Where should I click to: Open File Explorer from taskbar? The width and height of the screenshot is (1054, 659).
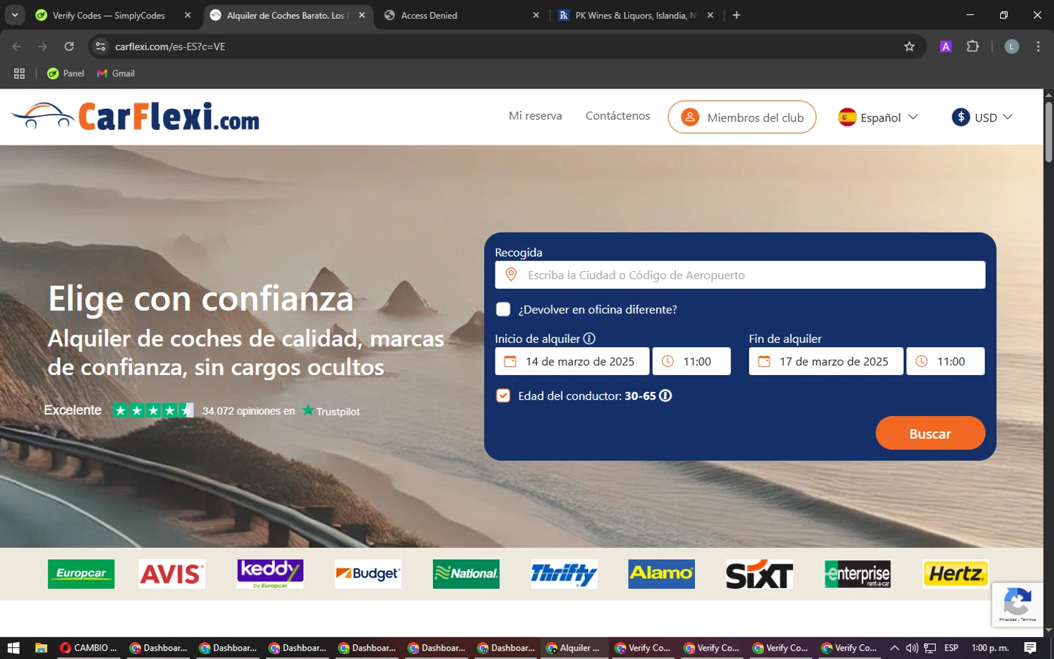point(41,648)
